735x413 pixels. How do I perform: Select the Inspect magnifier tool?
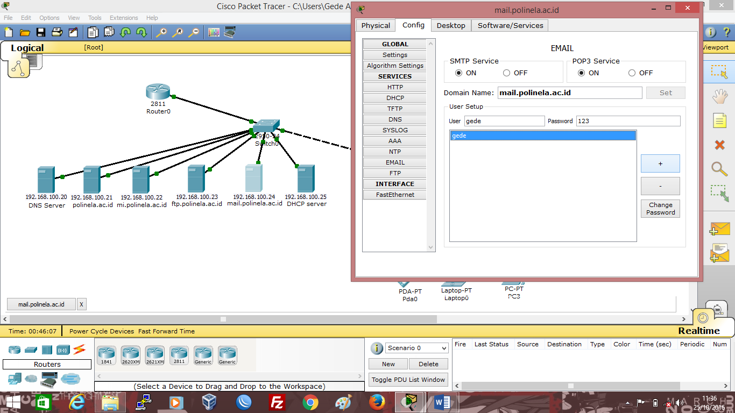[x=719, y=169]
